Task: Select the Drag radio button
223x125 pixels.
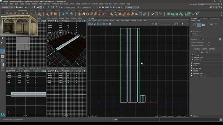Action: [192, 34]
